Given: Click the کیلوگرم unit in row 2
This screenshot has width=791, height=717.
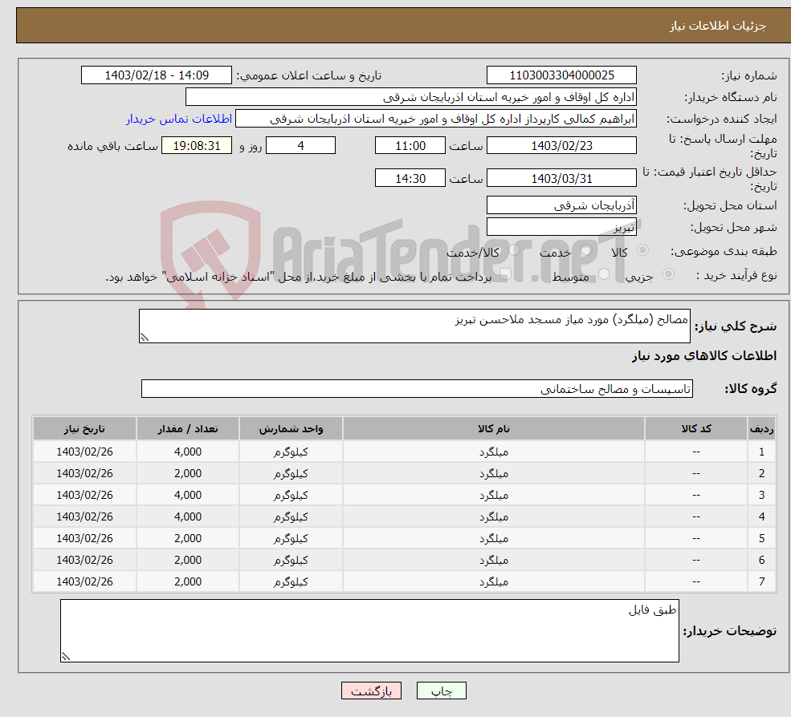Looking at the screenshot, I should coord(291,474).
